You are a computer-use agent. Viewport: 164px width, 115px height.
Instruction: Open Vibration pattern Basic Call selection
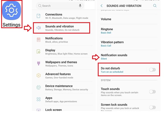(x=129, y=44)
